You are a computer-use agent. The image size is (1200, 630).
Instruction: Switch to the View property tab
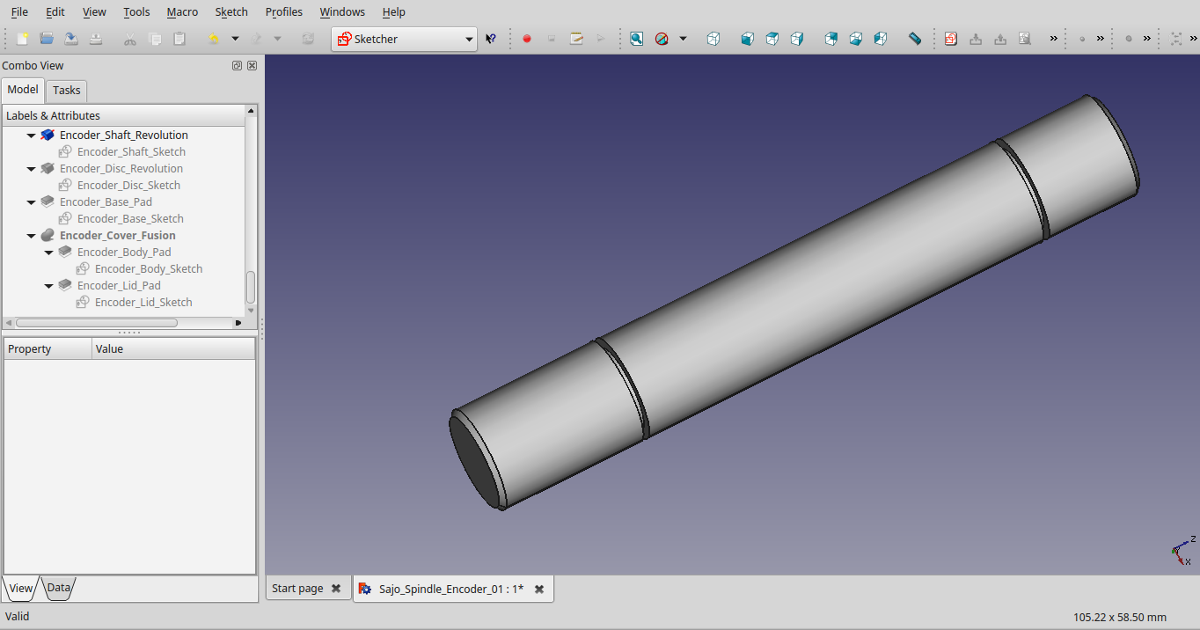tap(20, 588)
